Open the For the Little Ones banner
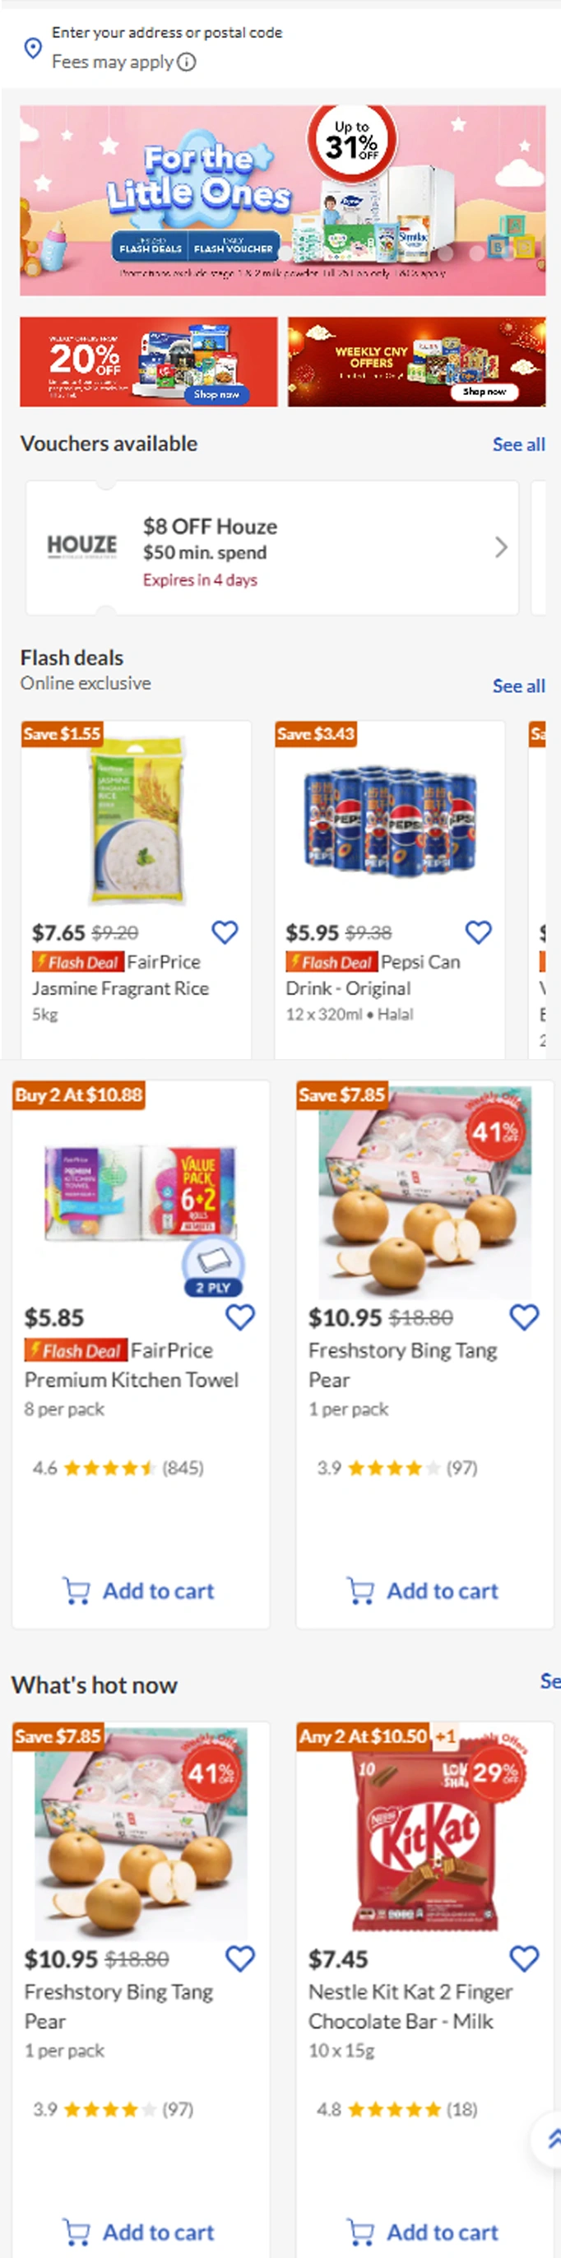Screen dimensions: 561x2258 (282, 201)
